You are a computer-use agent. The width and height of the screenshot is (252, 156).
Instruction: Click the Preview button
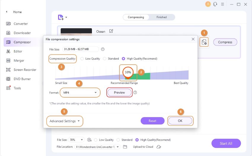click(119, 93)
